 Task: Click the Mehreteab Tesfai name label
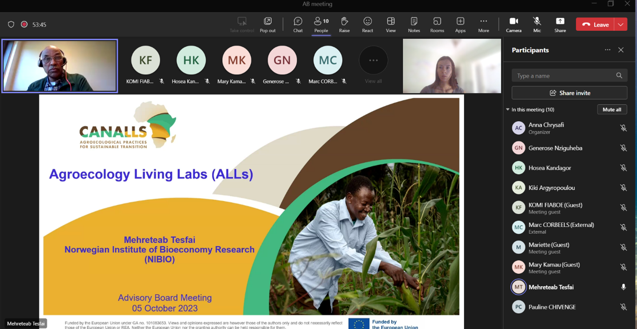click(26, 324)
